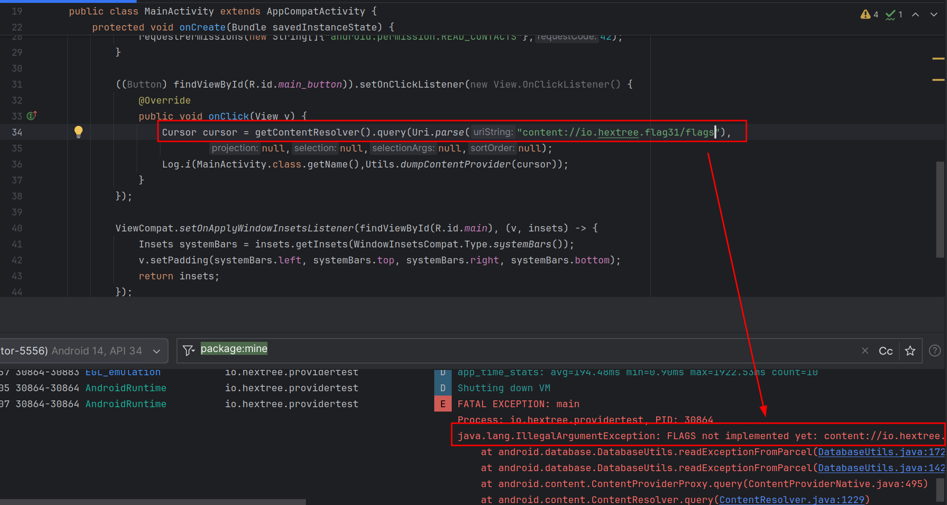Click the warnings indicator showing 4
The width and height of the screenshot is (947, 505).
(x=869, y=15)
